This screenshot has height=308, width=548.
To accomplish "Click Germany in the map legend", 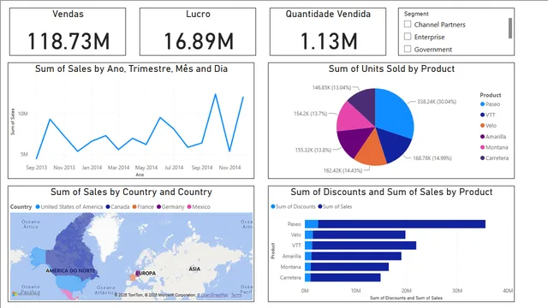I will tap(170, 207).
